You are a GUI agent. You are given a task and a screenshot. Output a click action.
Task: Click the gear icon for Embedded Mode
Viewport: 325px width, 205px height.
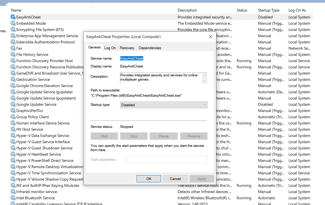tap(13, 23)
